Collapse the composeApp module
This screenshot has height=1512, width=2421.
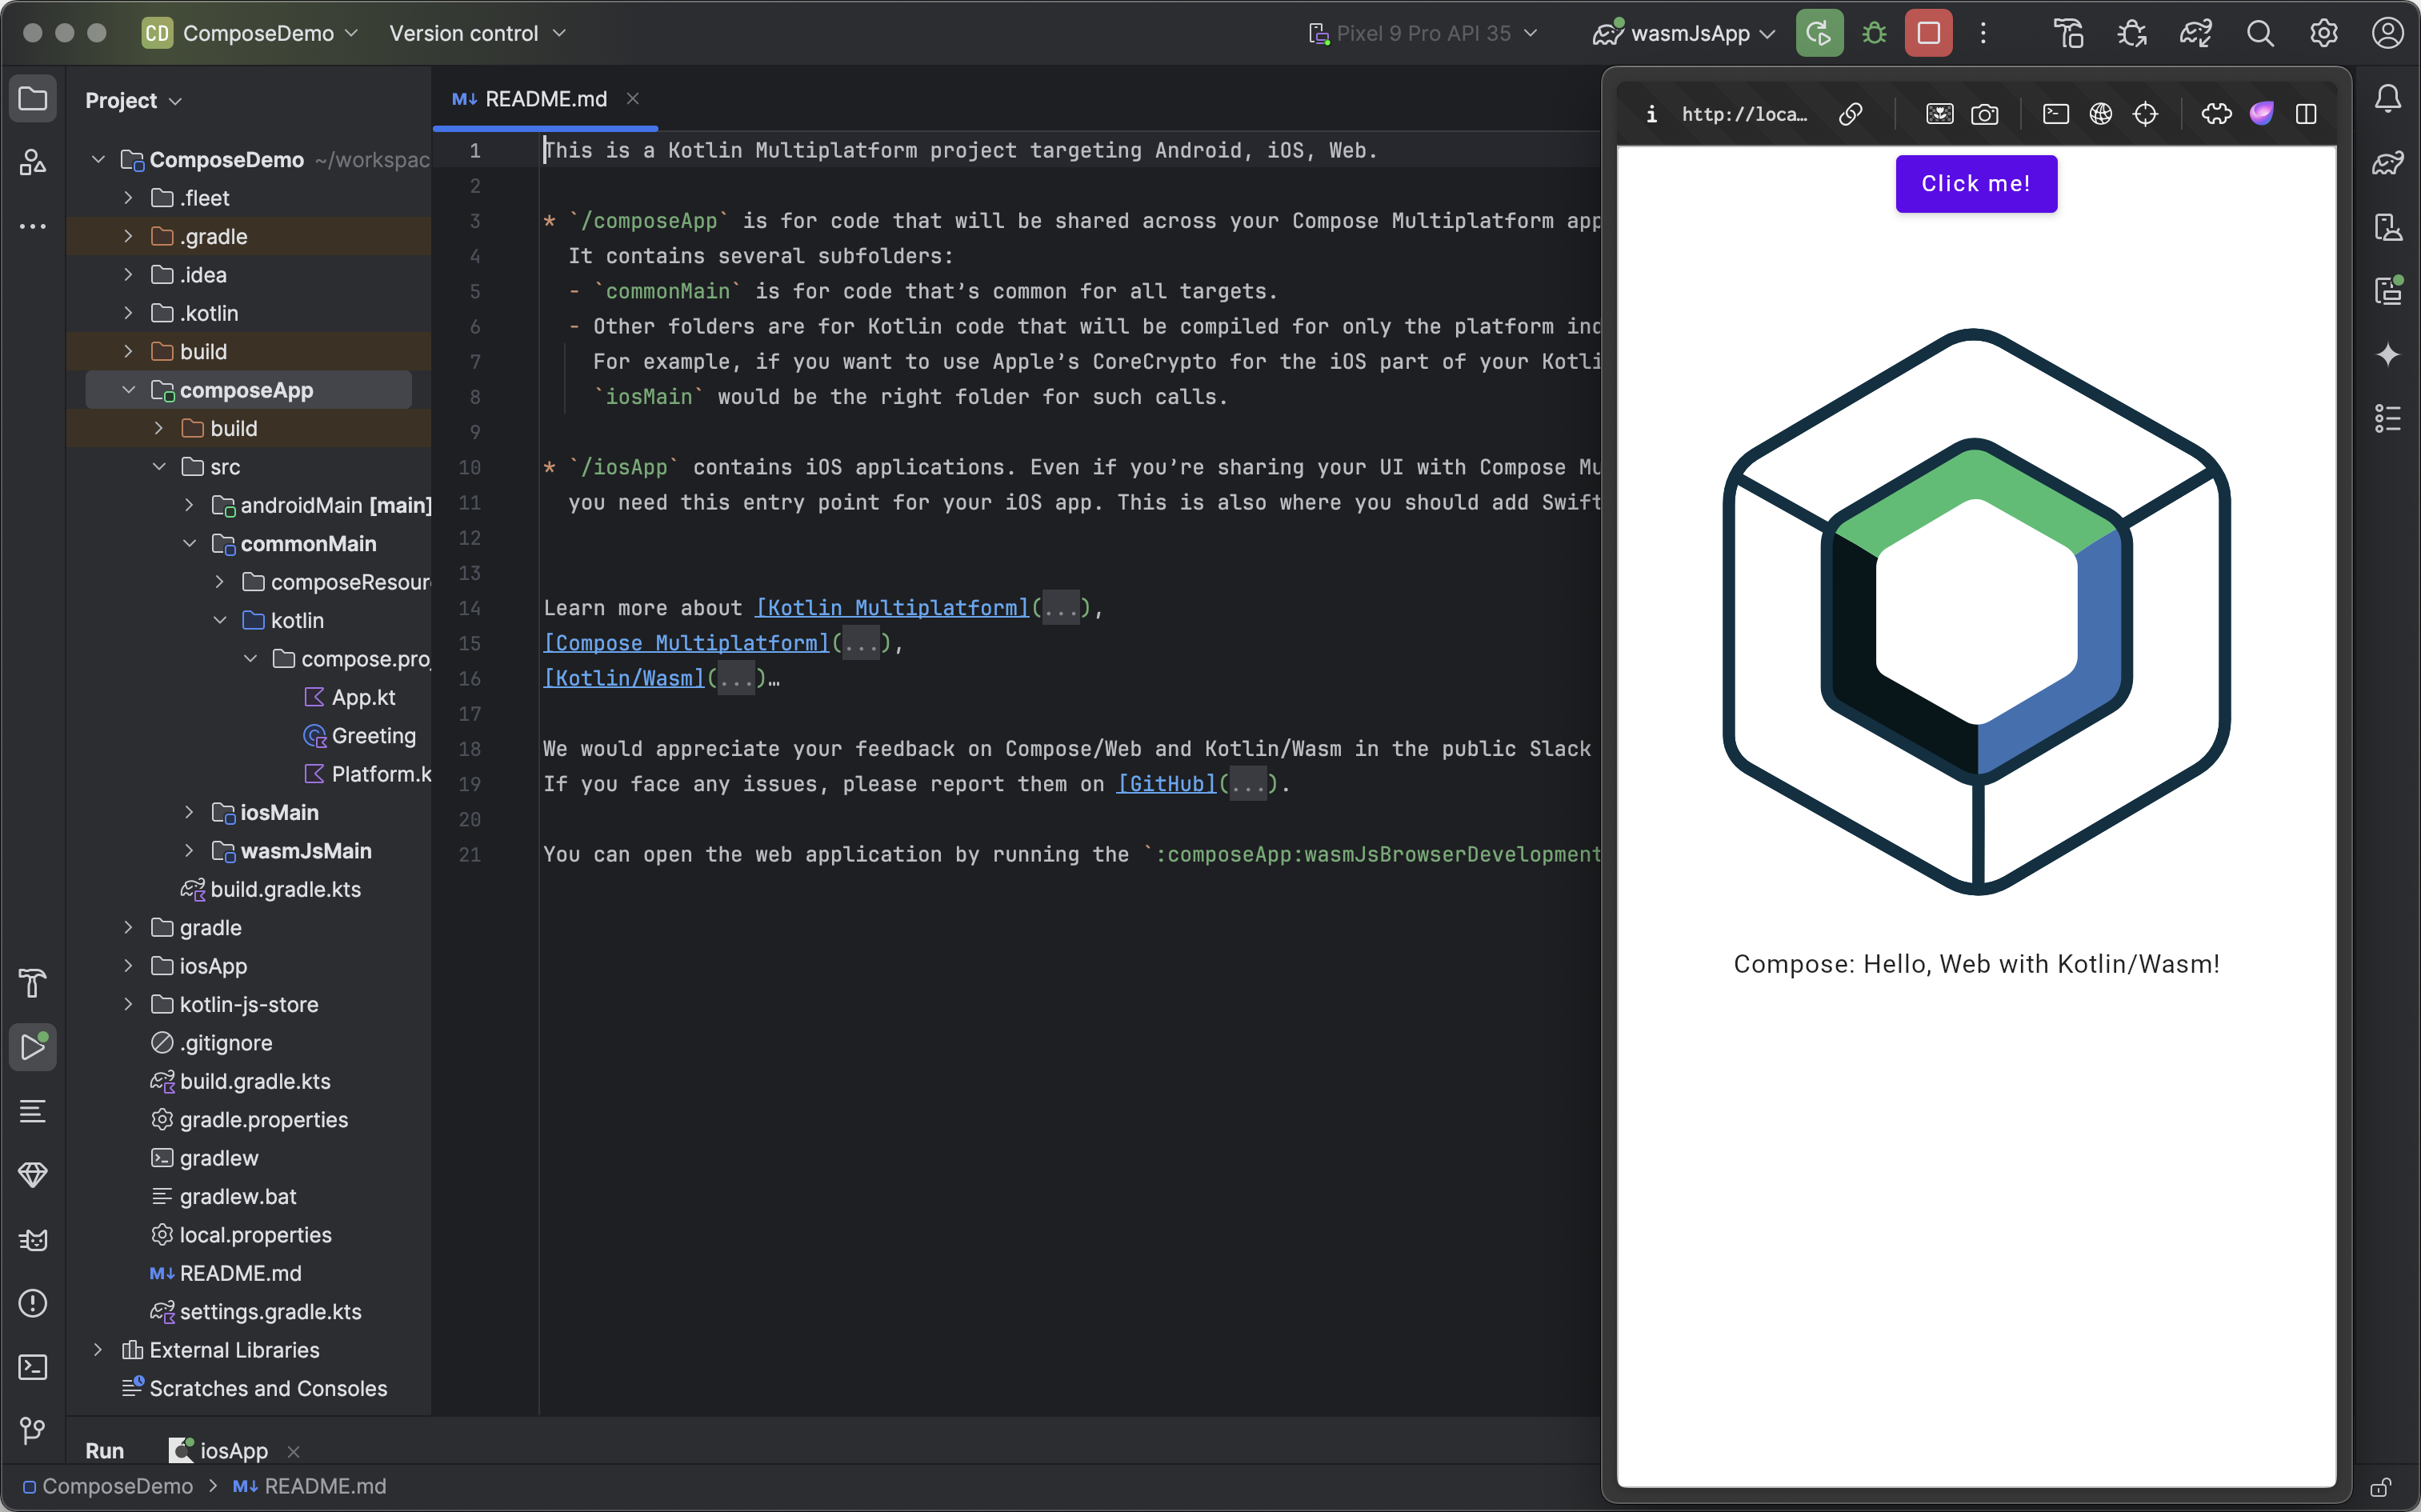click(x=128, y=390)
